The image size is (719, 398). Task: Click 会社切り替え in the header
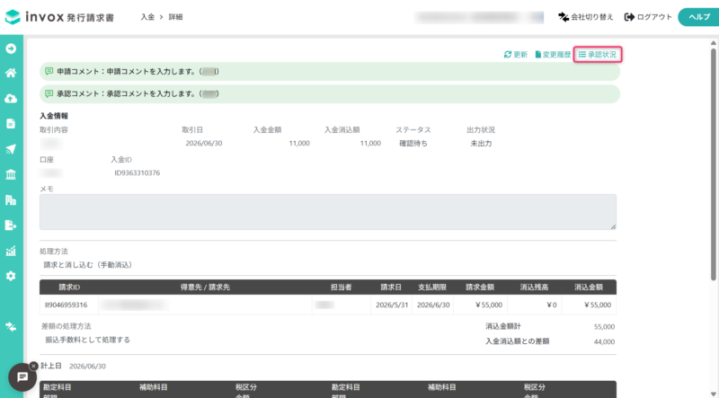pos(586,17)
